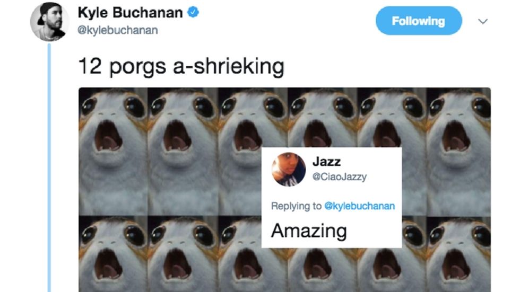Click the 'Replying to' label text
520x292 pixels.
coord(296,206)
